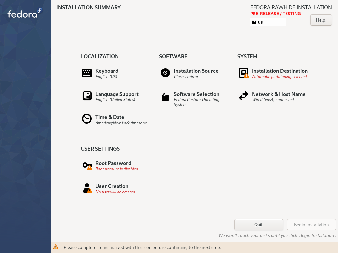Click the 'us' keyboard layout indicator

[x=268, y=22]
